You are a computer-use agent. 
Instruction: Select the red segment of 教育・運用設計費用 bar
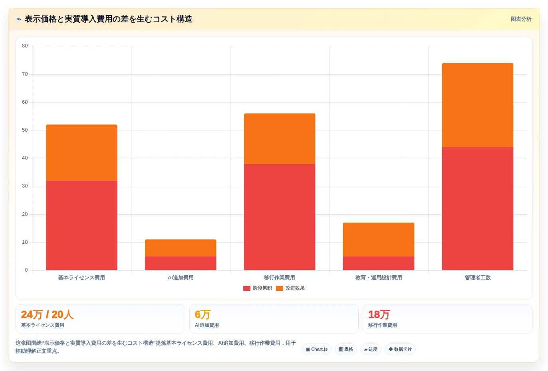pos(379,263)
